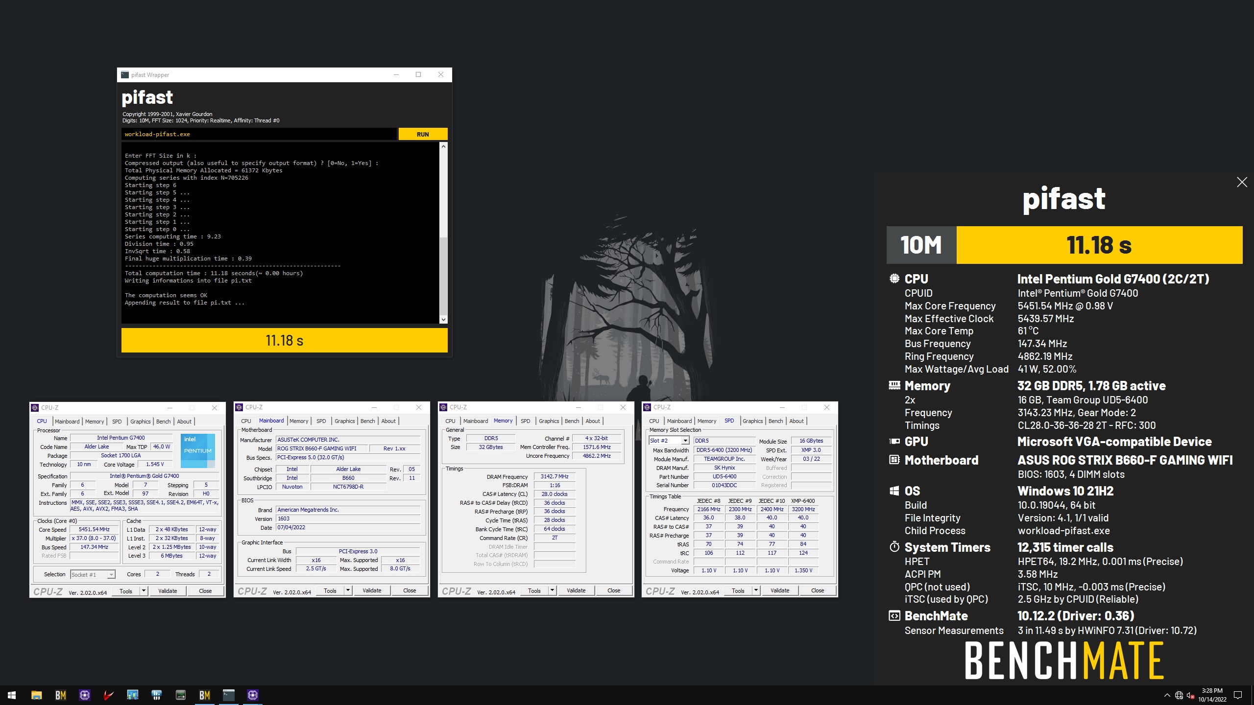Click "12,315 timer calls" in BenchMate panel
Viewport: 1254px width, 705px height.
pos(1065,547)
